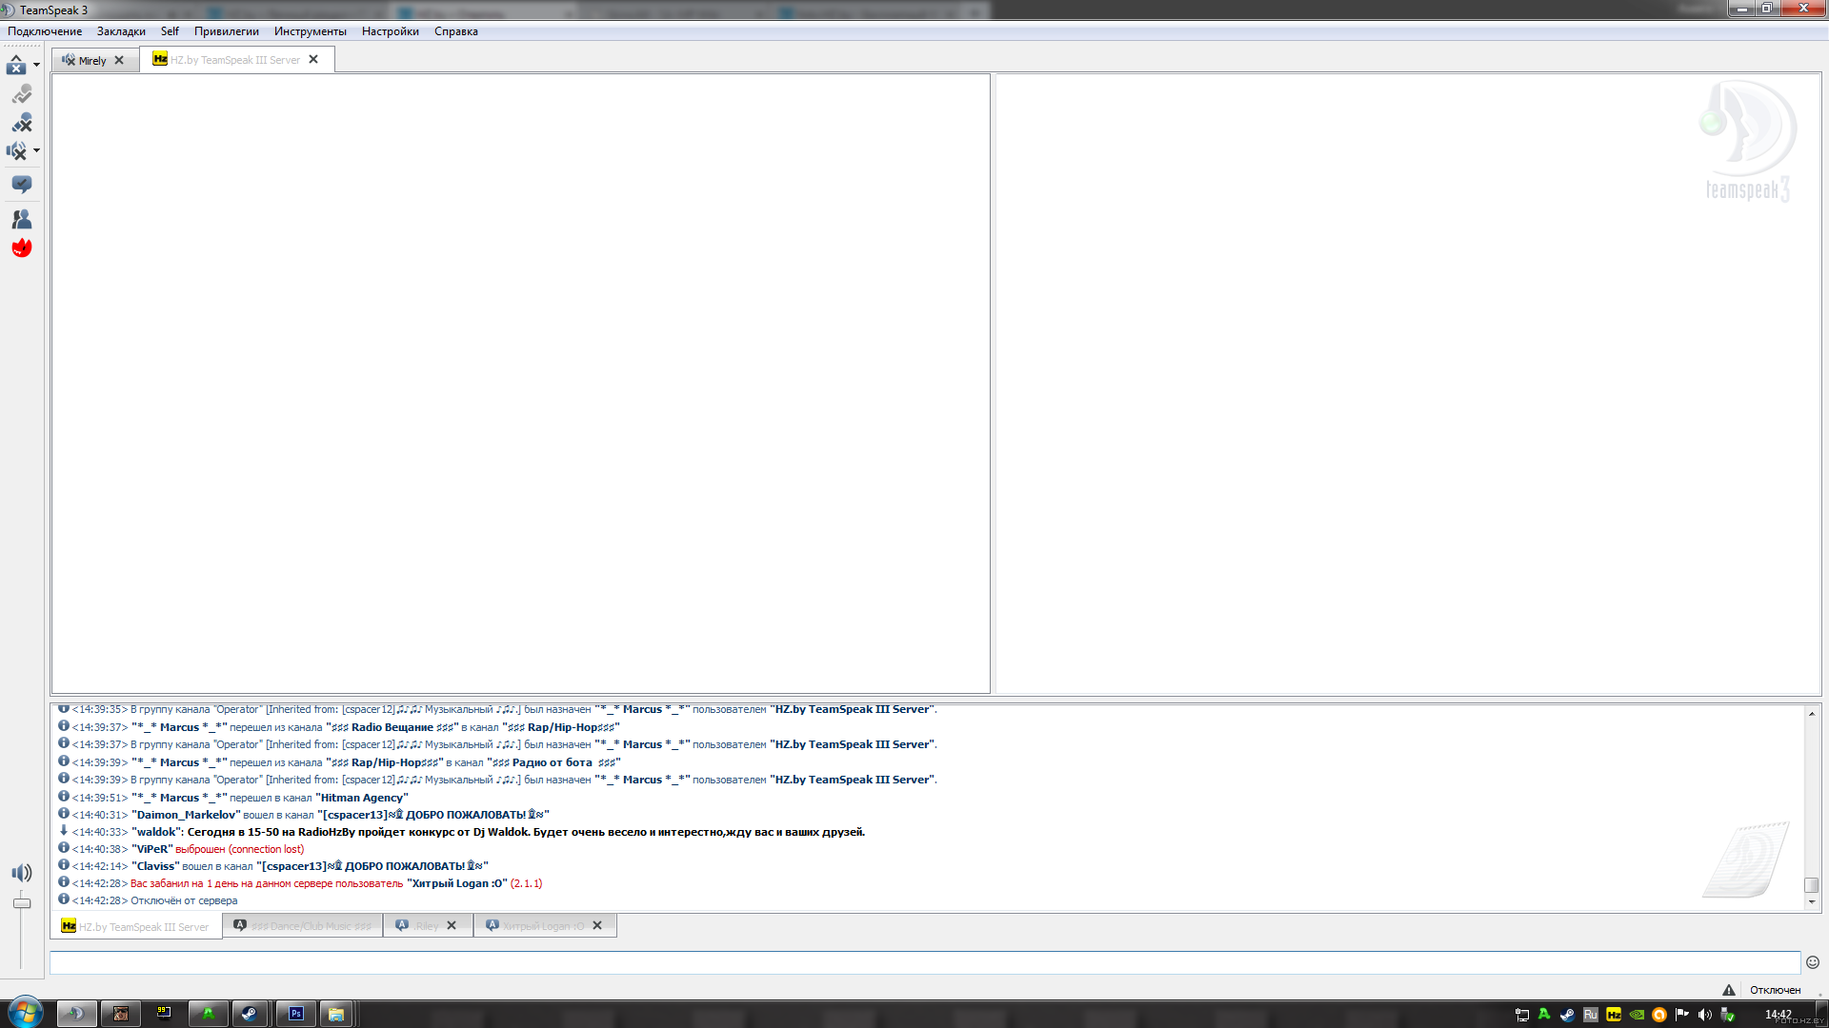Open the Настройки menu
The image size is (1829, 1028).
[x=390, y=31]
